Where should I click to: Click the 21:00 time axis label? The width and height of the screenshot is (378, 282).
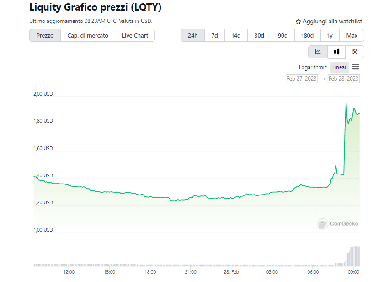point(191,272)
